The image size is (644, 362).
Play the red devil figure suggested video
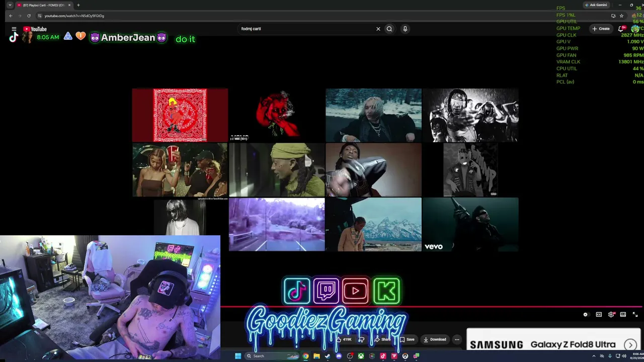coord(277,115)
